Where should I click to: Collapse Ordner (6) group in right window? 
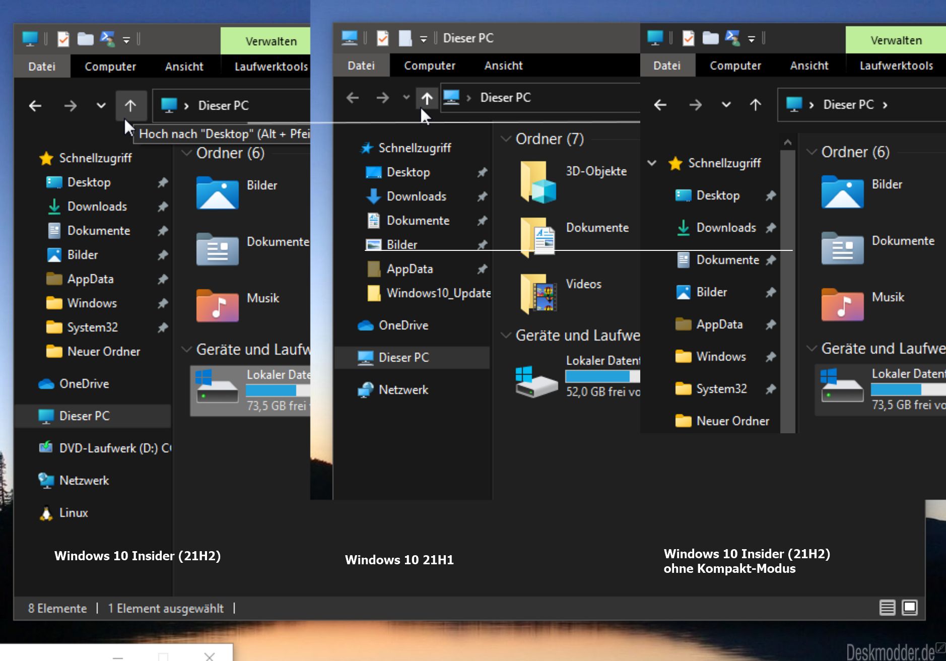(812, 152)
